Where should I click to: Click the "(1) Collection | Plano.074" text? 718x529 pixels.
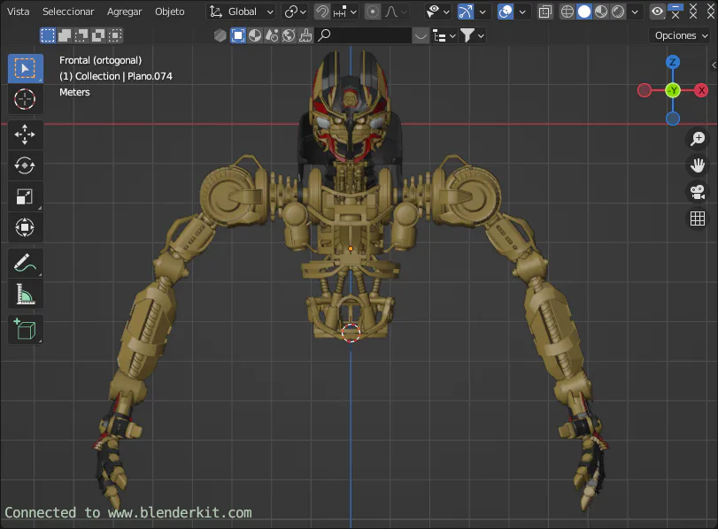(116, 76)
